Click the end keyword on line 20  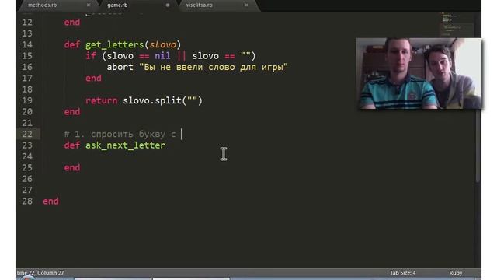point(72,112)
